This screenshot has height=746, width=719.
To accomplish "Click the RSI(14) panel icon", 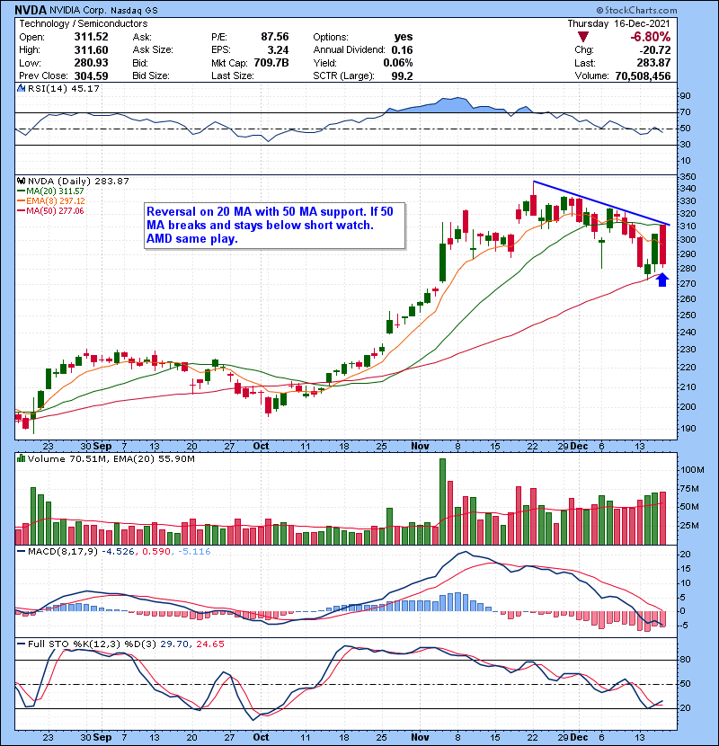I will click(21, 88).
